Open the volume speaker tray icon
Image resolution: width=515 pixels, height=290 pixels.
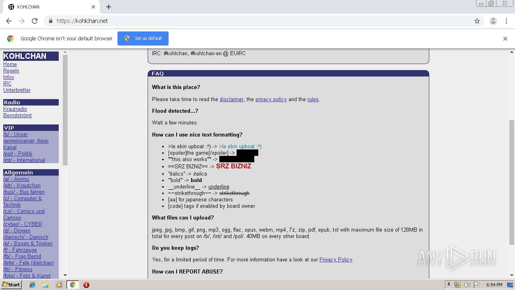(x=467, y=285)
